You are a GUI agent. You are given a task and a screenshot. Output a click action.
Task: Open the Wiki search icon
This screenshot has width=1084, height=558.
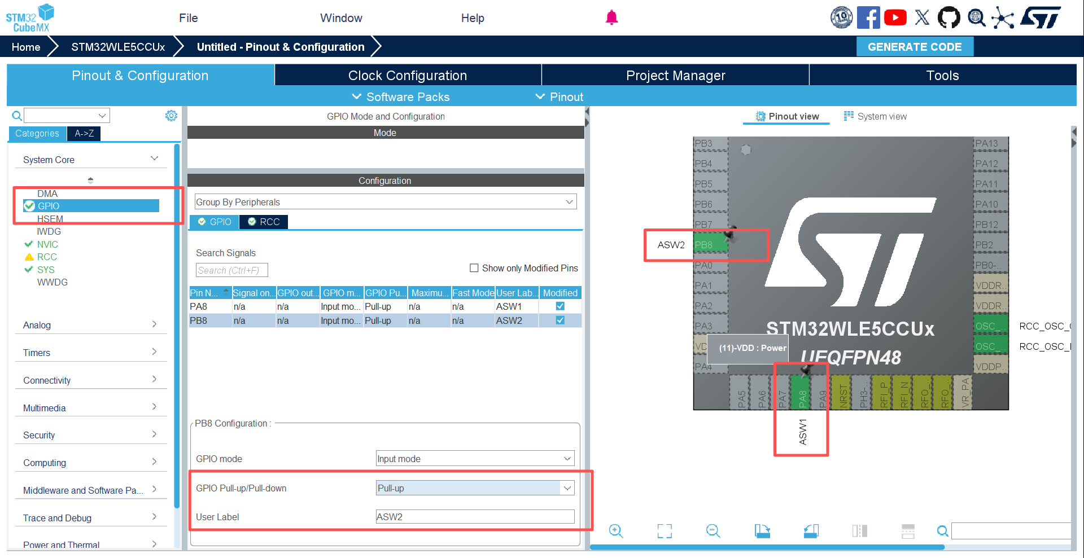[976, 17]
